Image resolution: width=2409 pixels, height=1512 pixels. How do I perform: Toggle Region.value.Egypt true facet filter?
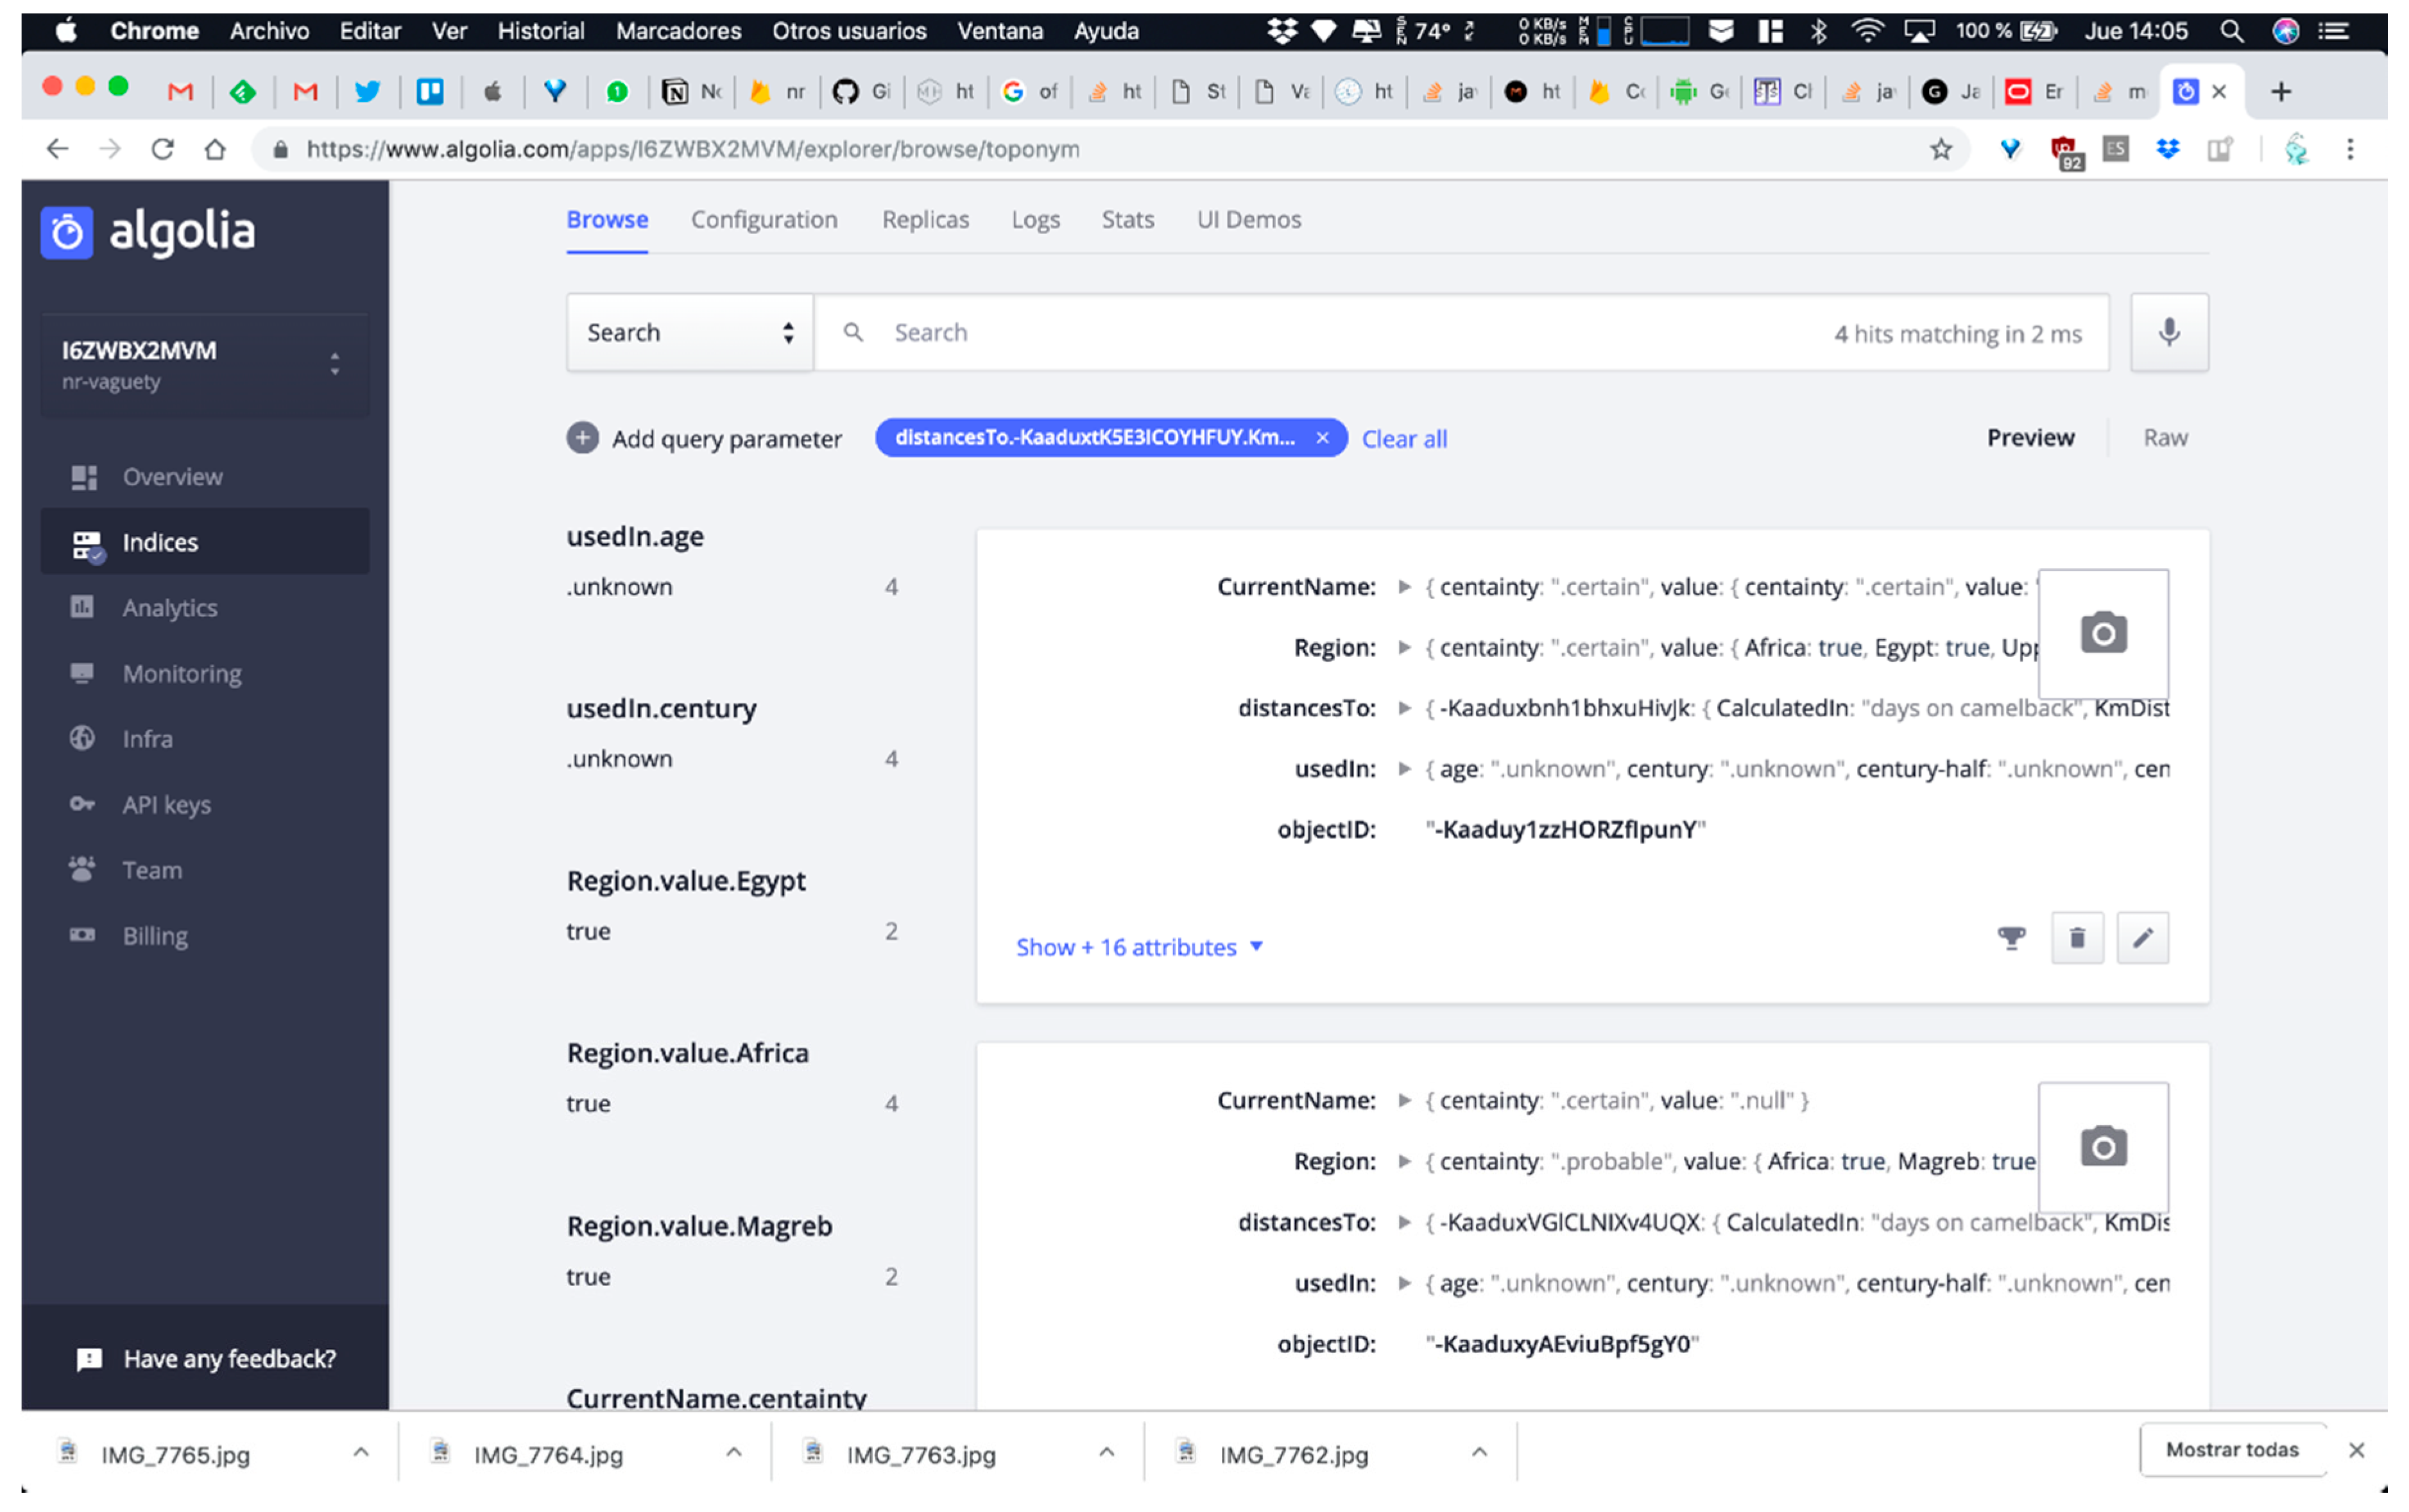coord(588,931)
